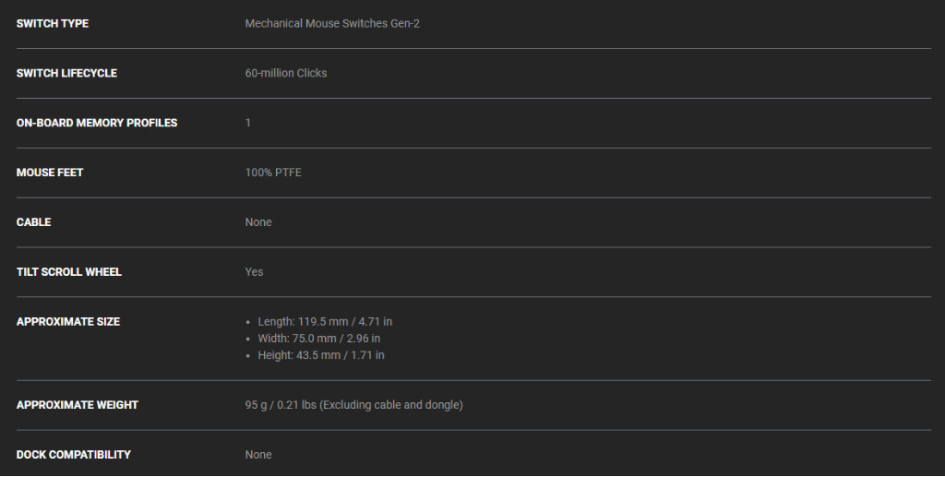Select the 60-million Clicks value
Image resolution: width=945 pixels, height=477 pixels.
coord(286,73)
